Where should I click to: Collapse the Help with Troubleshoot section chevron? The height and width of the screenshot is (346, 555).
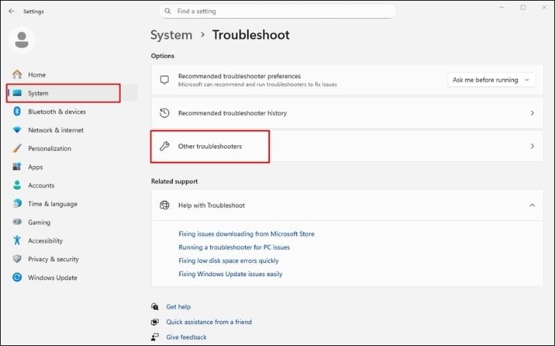532,205
